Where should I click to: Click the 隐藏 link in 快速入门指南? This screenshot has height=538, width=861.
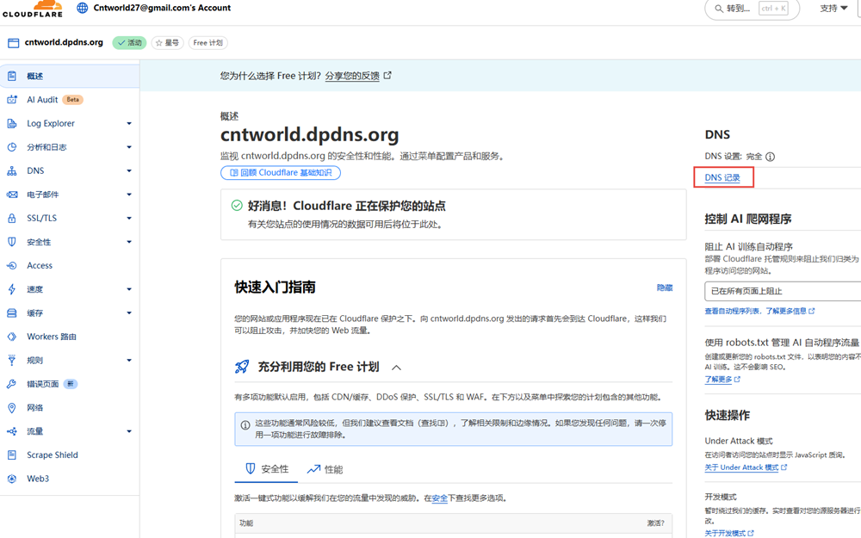pos(665,288)
